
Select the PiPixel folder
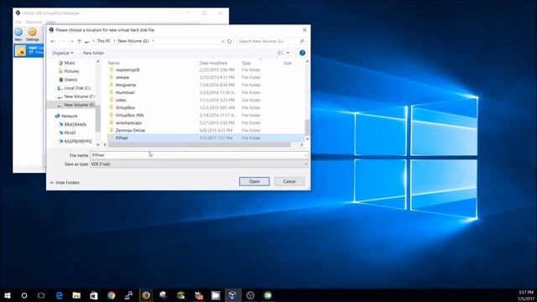pyautogui.click(x=206, y=138)
